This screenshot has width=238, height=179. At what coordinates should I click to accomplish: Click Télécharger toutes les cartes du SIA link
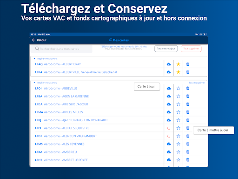point(124,47)
